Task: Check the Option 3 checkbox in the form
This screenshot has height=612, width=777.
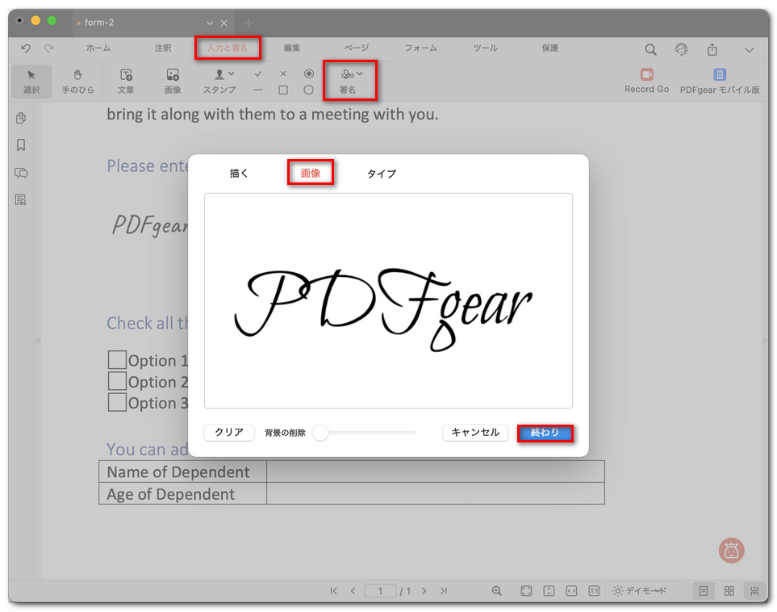Action: (116, 401)
